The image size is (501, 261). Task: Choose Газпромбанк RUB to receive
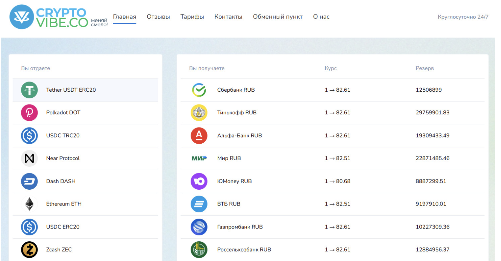tap(240, 227)
